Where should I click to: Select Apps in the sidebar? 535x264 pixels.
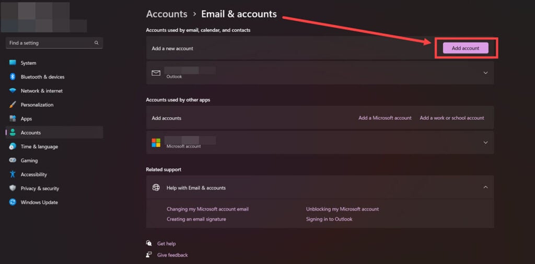(x=54, y=119)
